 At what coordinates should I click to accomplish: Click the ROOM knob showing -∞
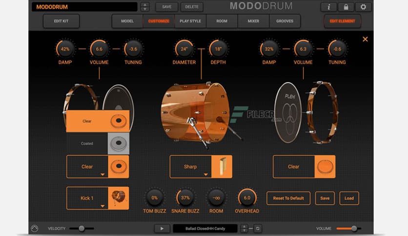[x=216, y=198]
